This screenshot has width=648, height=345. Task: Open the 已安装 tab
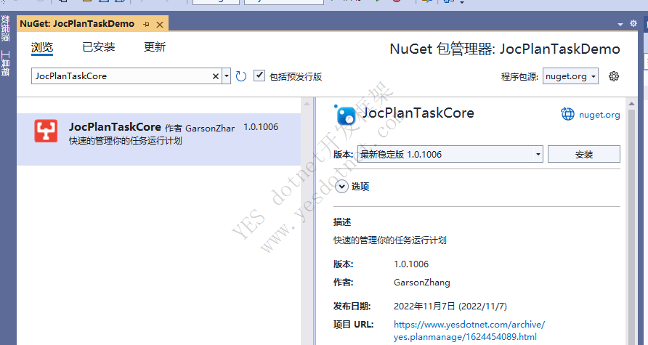[99, 47]
